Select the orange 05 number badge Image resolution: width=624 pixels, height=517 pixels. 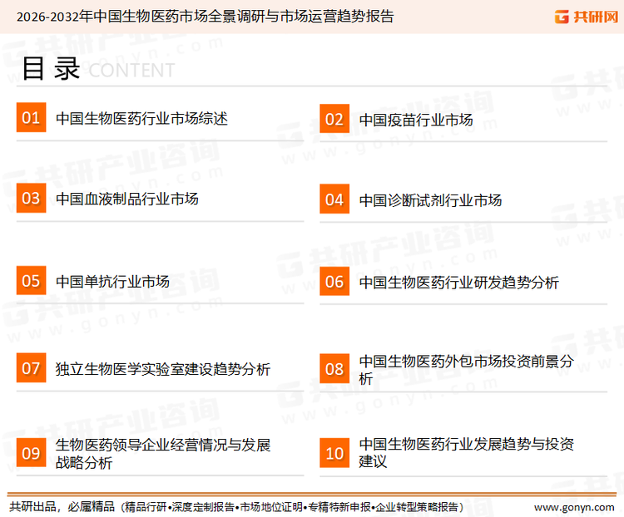[x=31, y=281]
